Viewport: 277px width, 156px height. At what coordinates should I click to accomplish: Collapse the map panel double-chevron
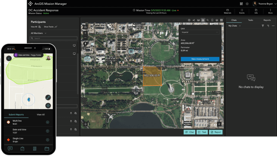click(219, 124)
